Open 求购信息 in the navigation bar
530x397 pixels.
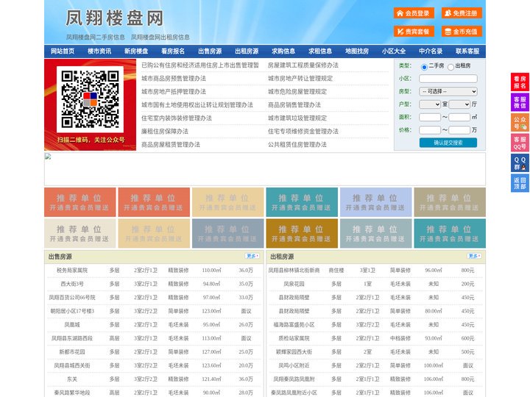pos(283,51)
